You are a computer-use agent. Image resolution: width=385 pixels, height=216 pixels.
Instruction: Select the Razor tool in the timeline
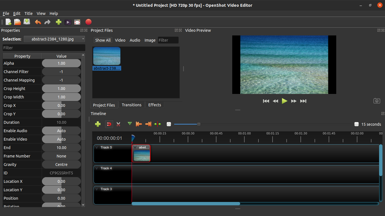point(118,124)
